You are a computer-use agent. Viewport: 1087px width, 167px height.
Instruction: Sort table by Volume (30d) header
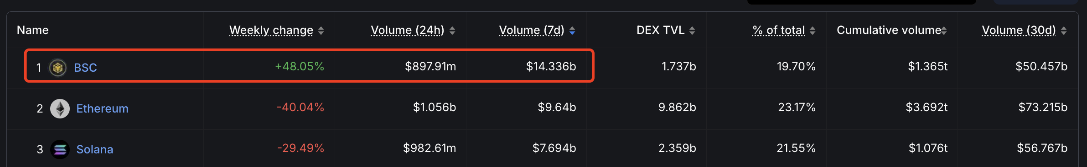1019,30
